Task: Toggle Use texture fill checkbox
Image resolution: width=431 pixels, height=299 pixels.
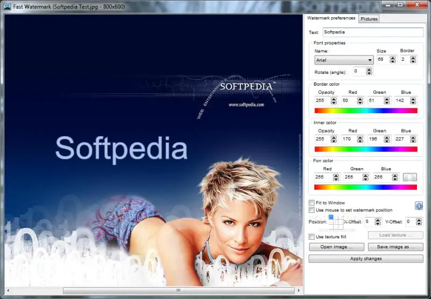Action: (x=311, y=237)
